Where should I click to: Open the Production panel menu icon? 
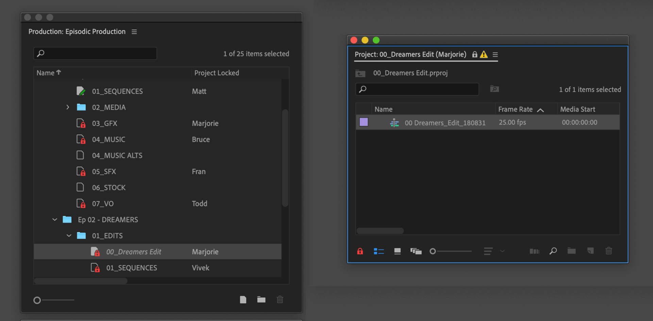(134, 32)
